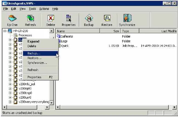Choose Properties F2 in the context menu

coord(41,77)
